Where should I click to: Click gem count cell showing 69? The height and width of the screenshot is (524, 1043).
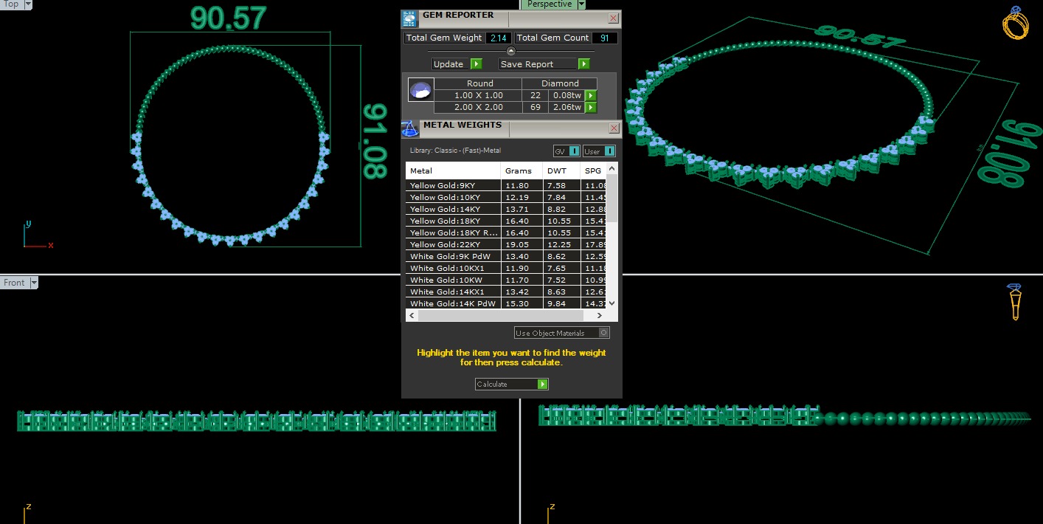pyautogui.click(x=535, y=107)
